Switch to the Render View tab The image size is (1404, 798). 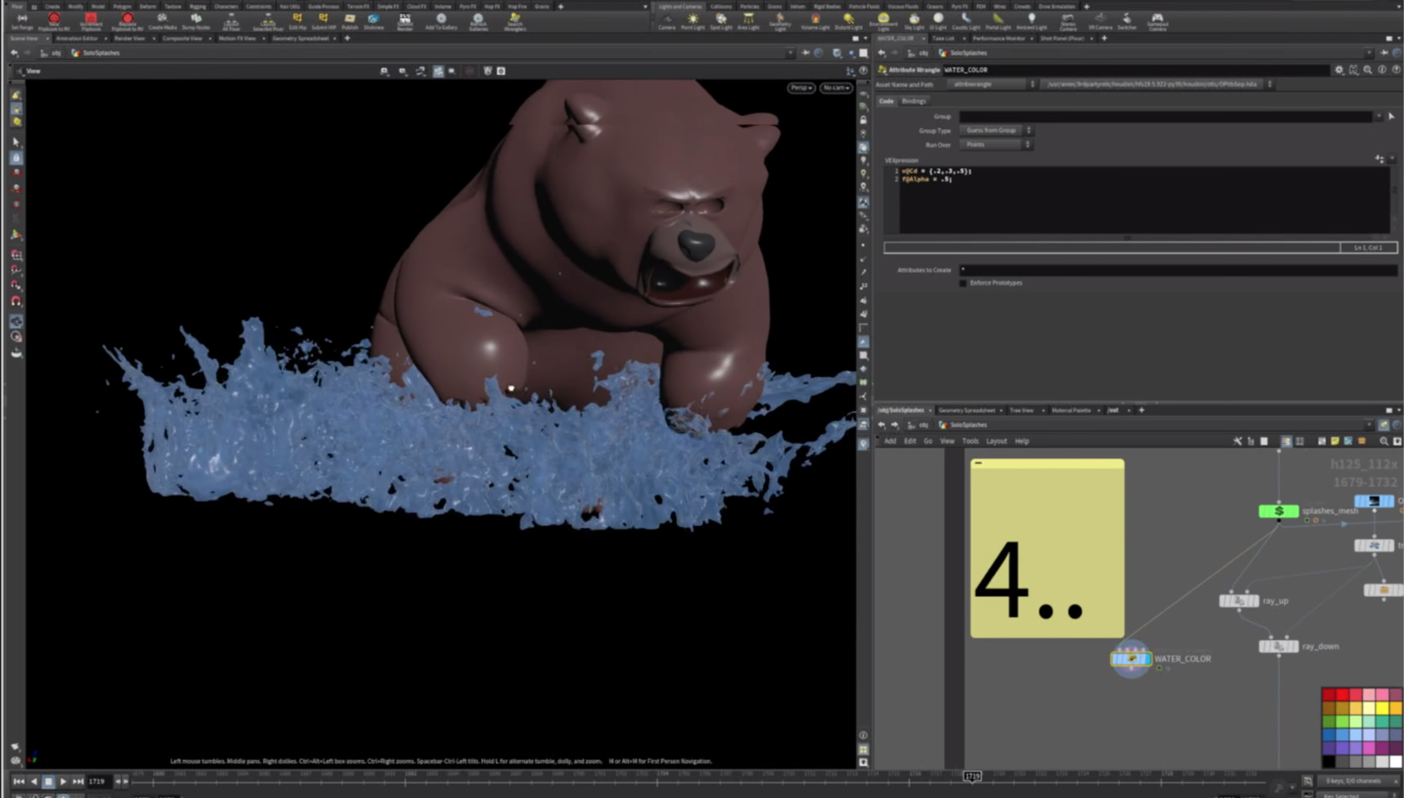tap(130, 38)
